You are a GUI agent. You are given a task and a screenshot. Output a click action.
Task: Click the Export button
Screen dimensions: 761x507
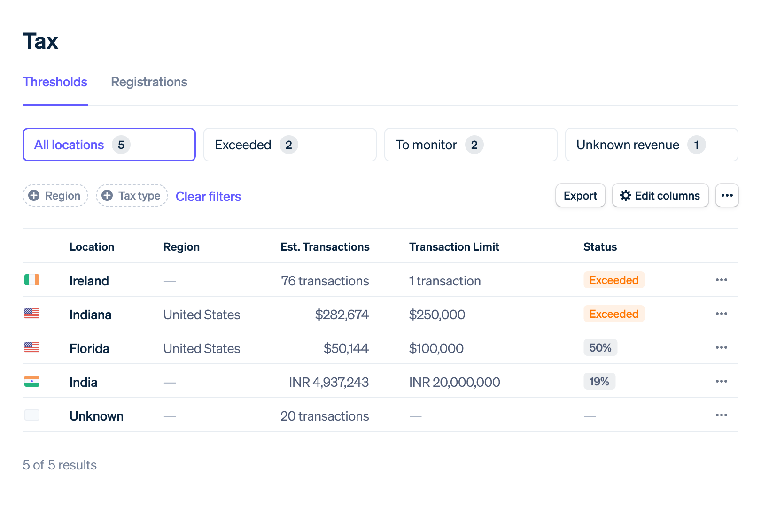[580, 195]
